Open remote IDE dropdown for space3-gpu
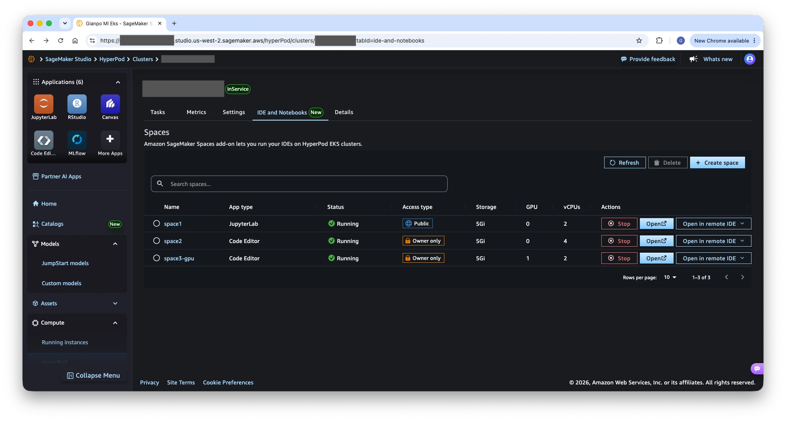Viewport: 786px width, 421px height. click(713, 258)
